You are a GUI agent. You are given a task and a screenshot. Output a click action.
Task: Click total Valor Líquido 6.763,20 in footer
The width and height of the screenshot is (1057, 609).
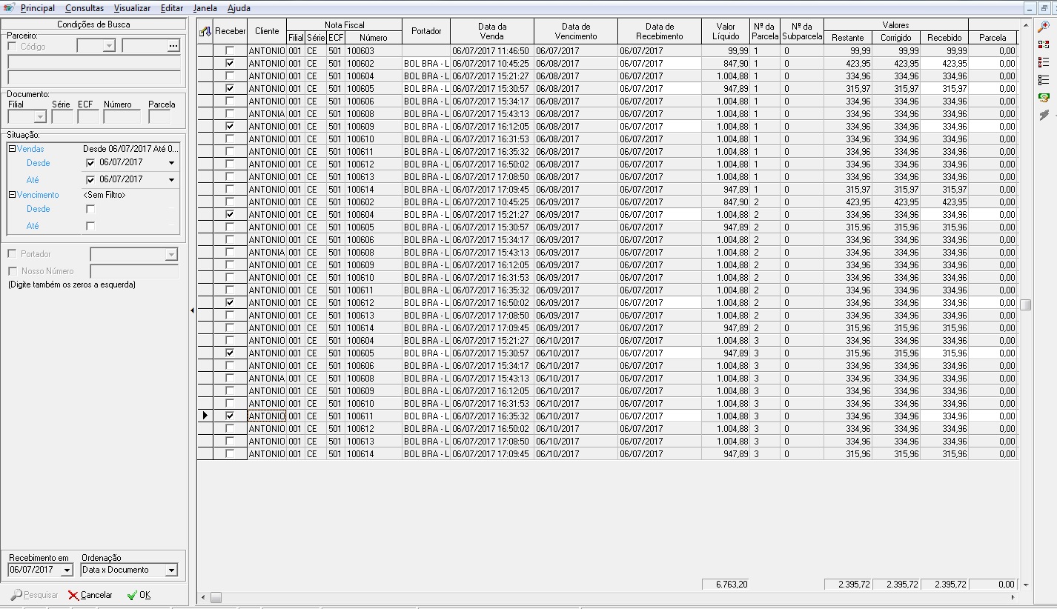[x=726, y=585]
